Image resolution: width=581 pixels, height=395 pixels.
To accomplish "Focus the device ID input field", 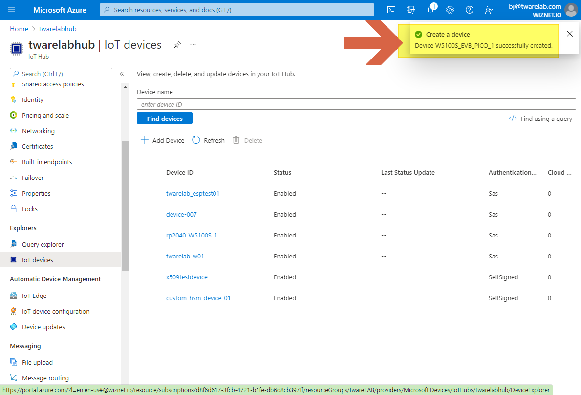I will (x=356, y=104).
